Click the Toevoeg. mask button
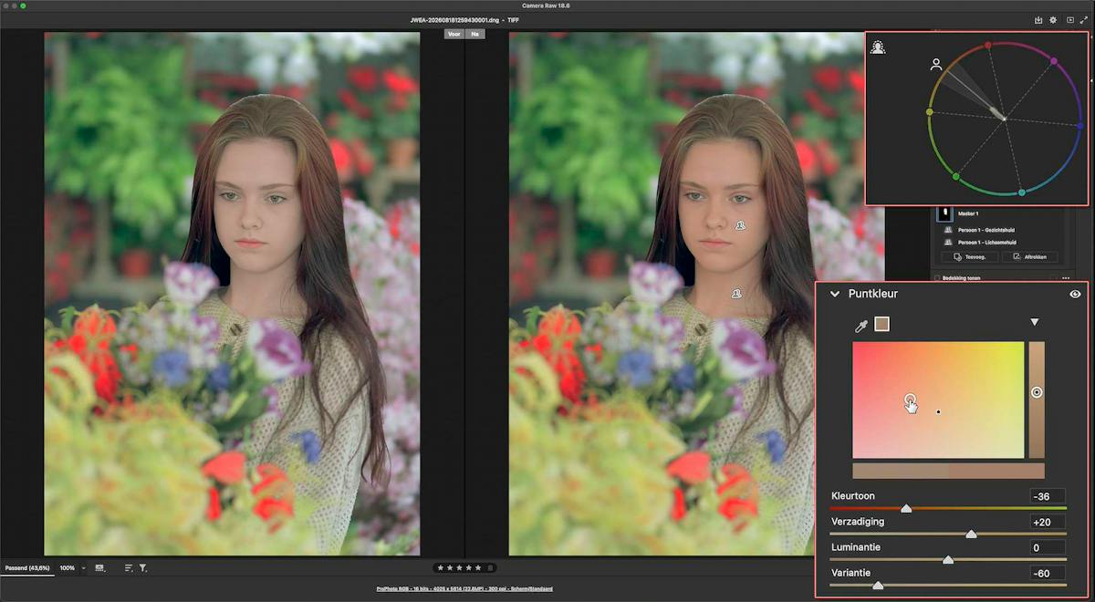The width and height of the screenshot is (1095, 602). [x=968, y=257]
